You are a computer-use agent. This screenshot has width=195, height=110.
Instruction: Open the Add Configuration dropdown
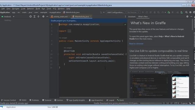[x=115, y=12]
